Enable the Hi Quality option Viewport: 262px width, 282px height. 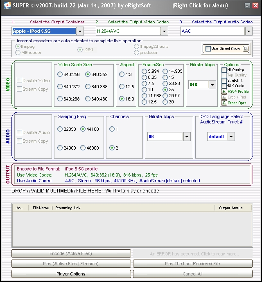(224, 70)
